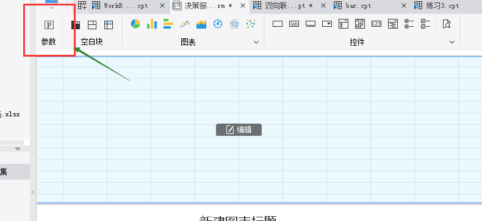Insert a column chart
The height and width of the screenshot is (221, 482).
pos(152,24)
